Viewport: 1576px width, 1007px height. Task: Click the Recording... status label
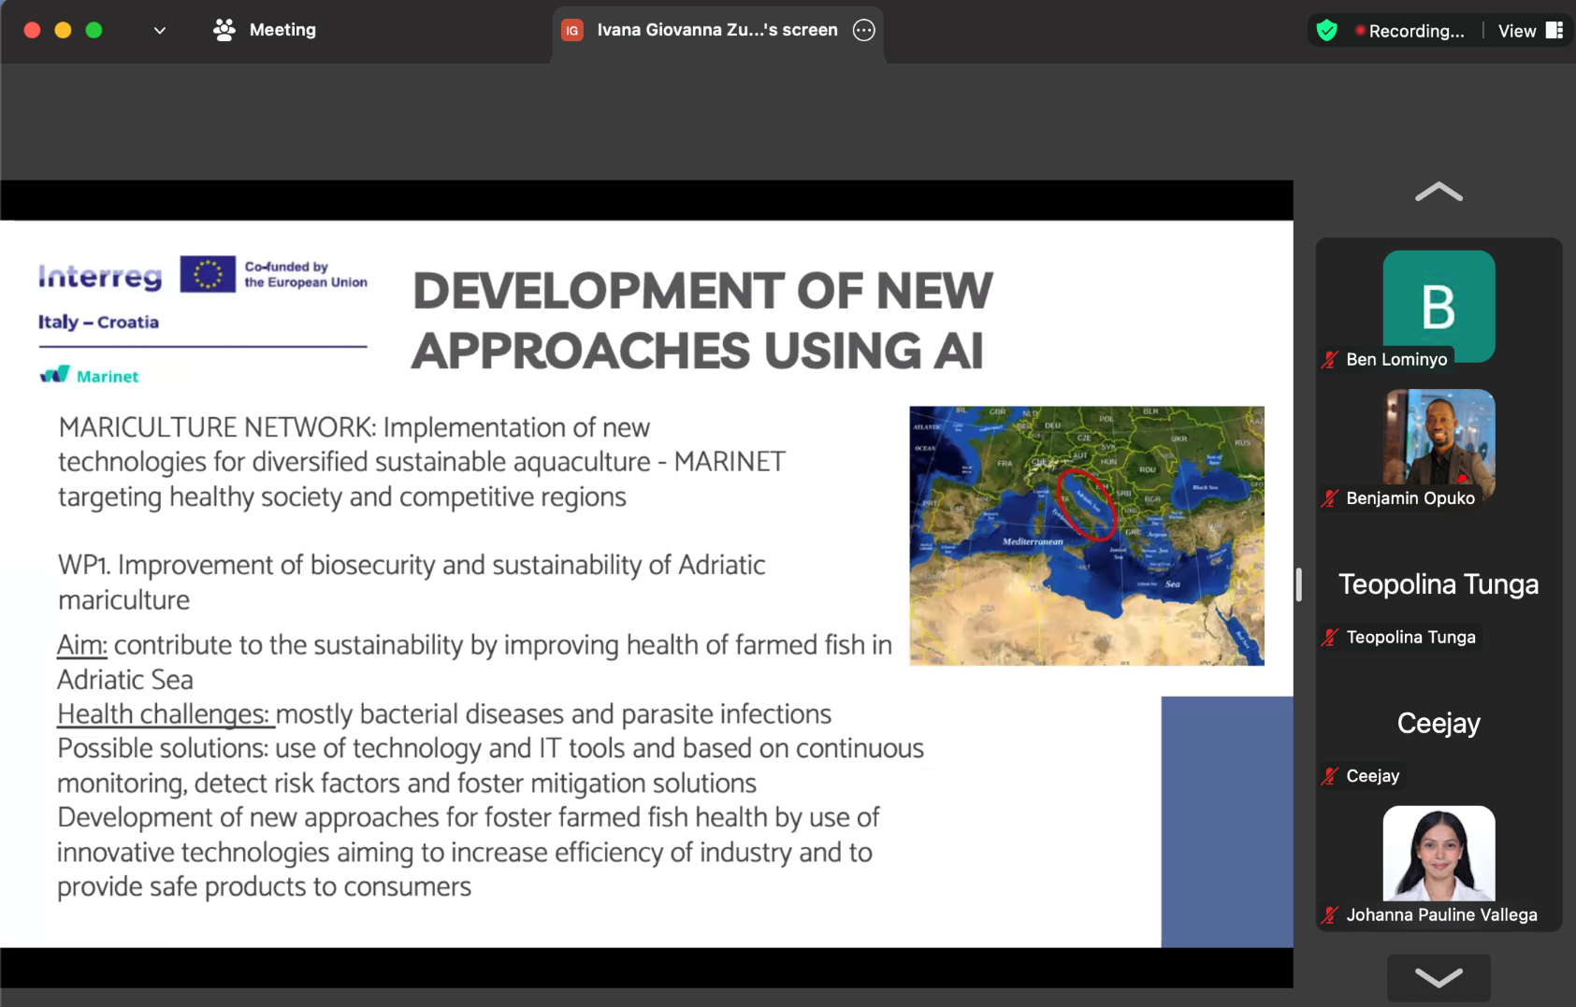1416,31
